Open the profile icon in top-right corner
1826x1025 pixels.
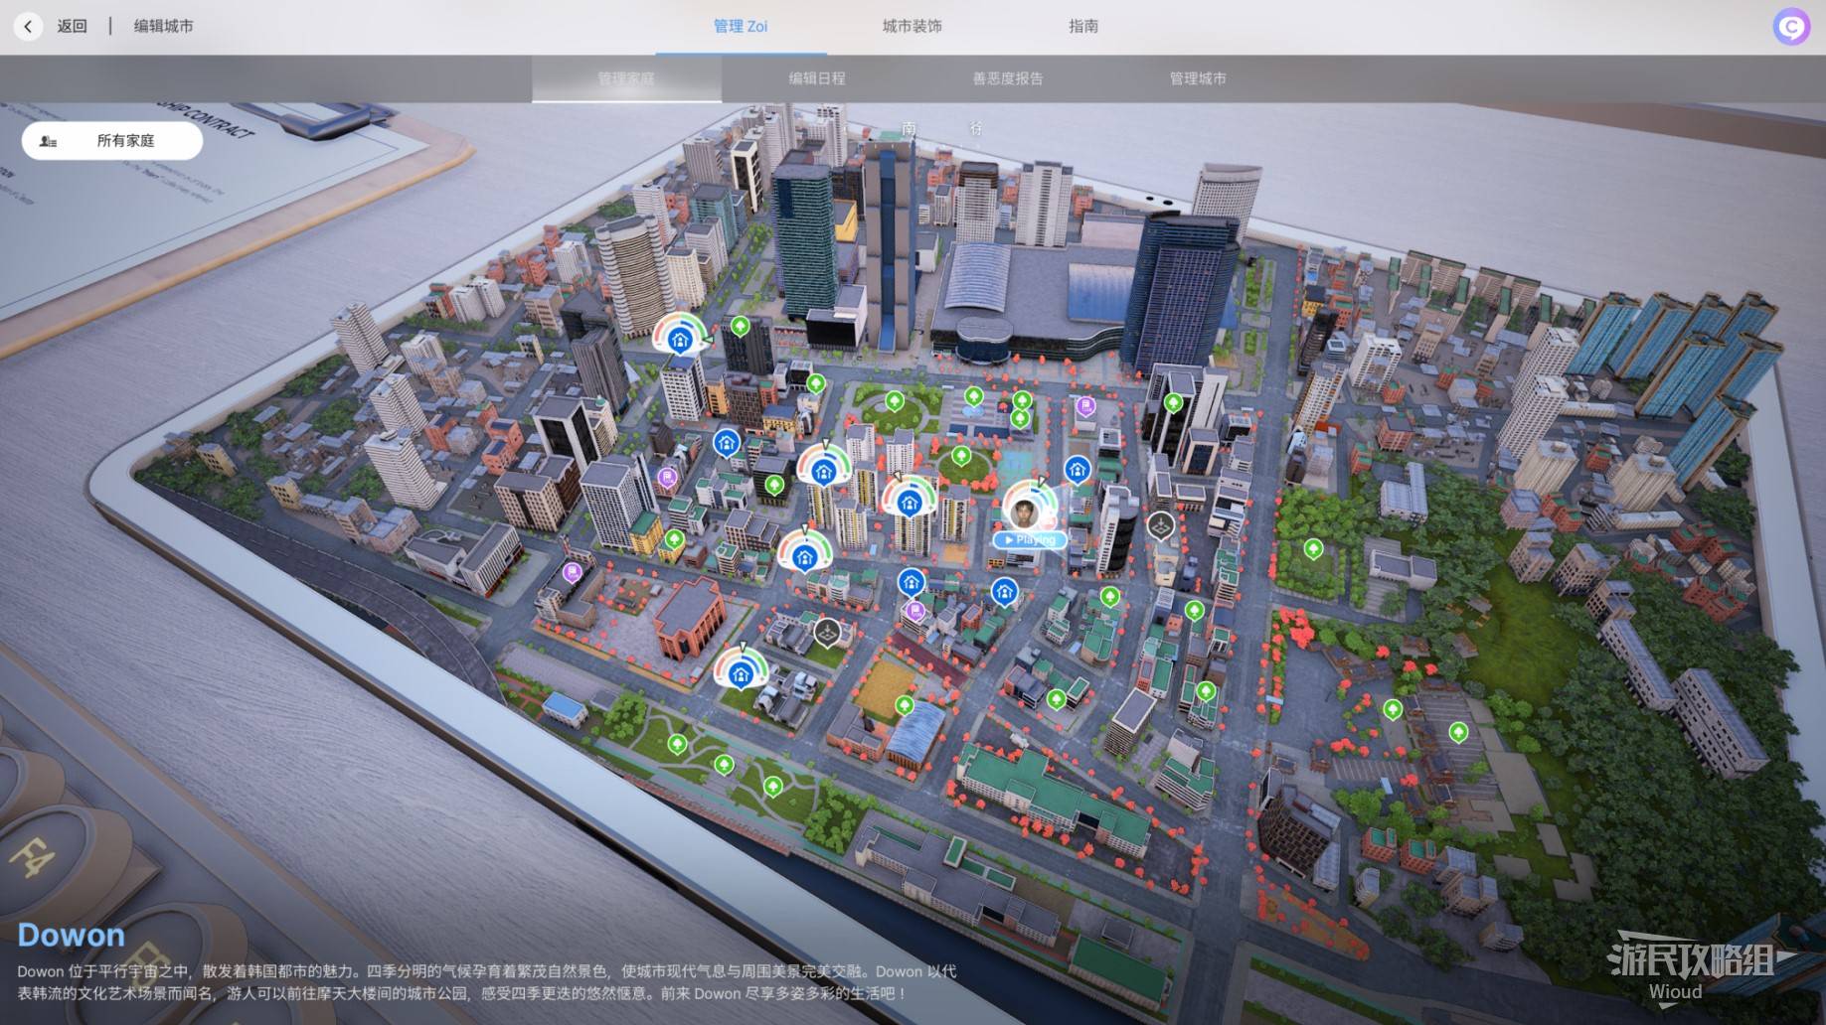coord(1791,27)
